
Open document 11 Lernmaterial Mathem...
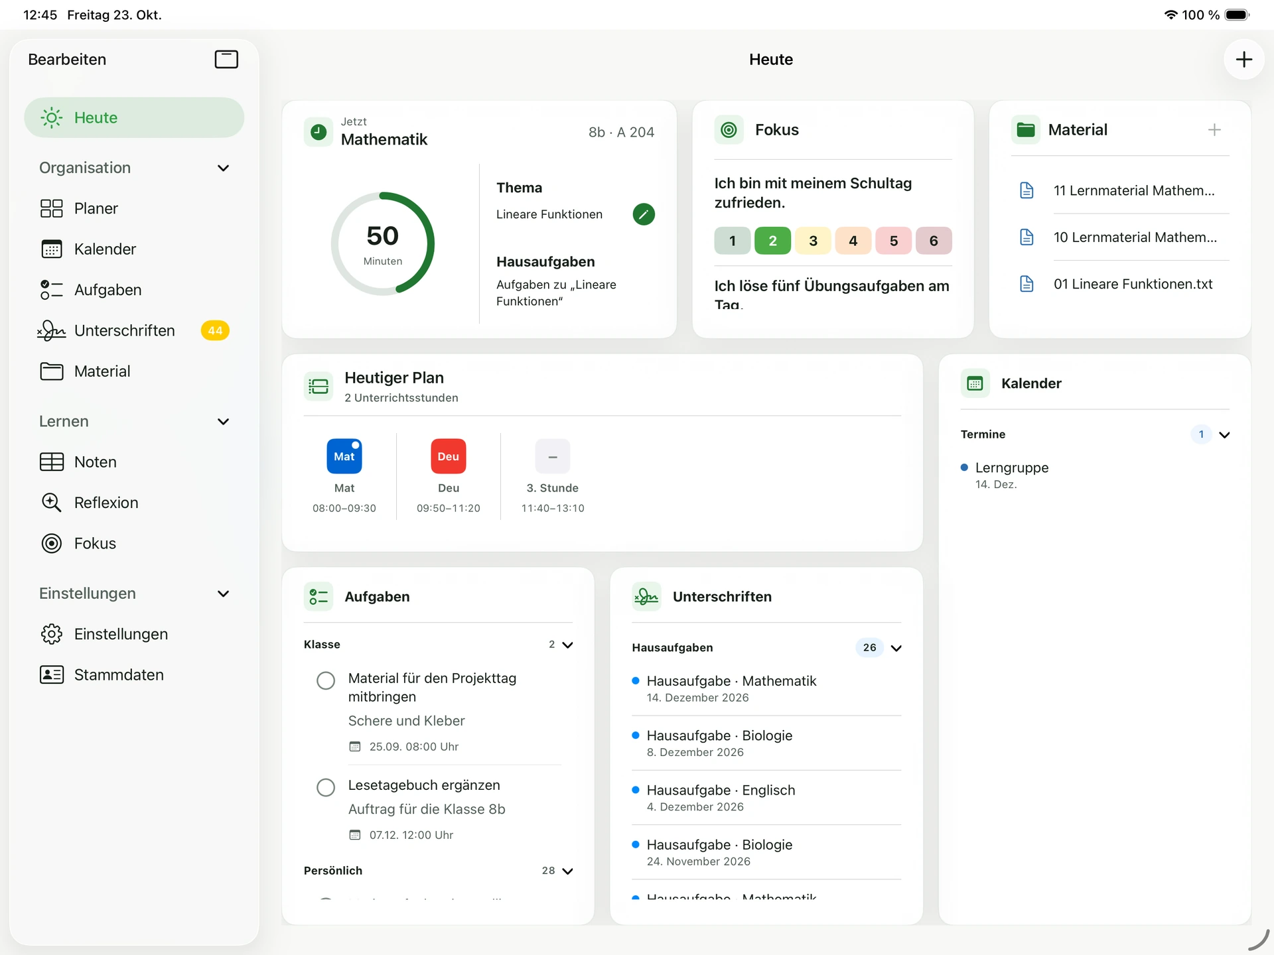(x=1120, y=190)
